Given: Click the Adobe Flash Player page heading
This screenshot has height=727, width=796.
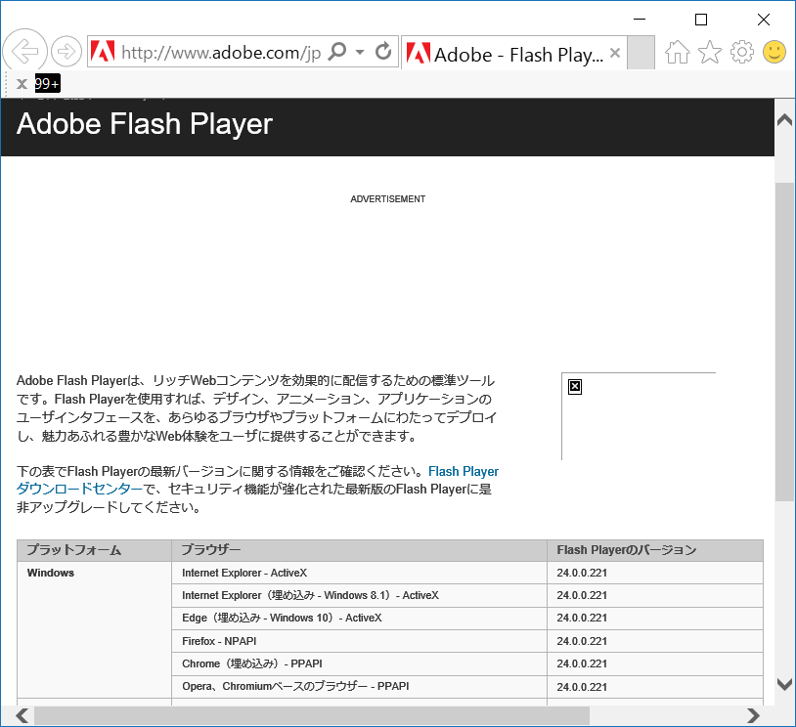Looking at the screenshot, I should tap(145, 124).
